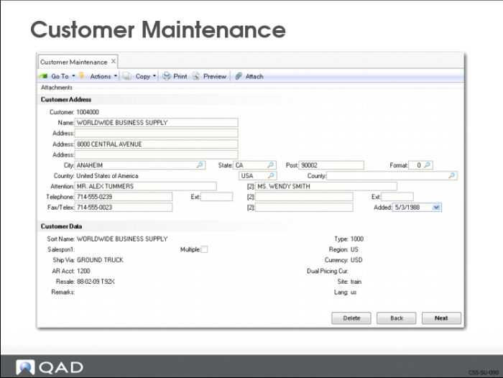Click the Go To label
This screenshot has width=503, height=378.
(x=60, y=76)
